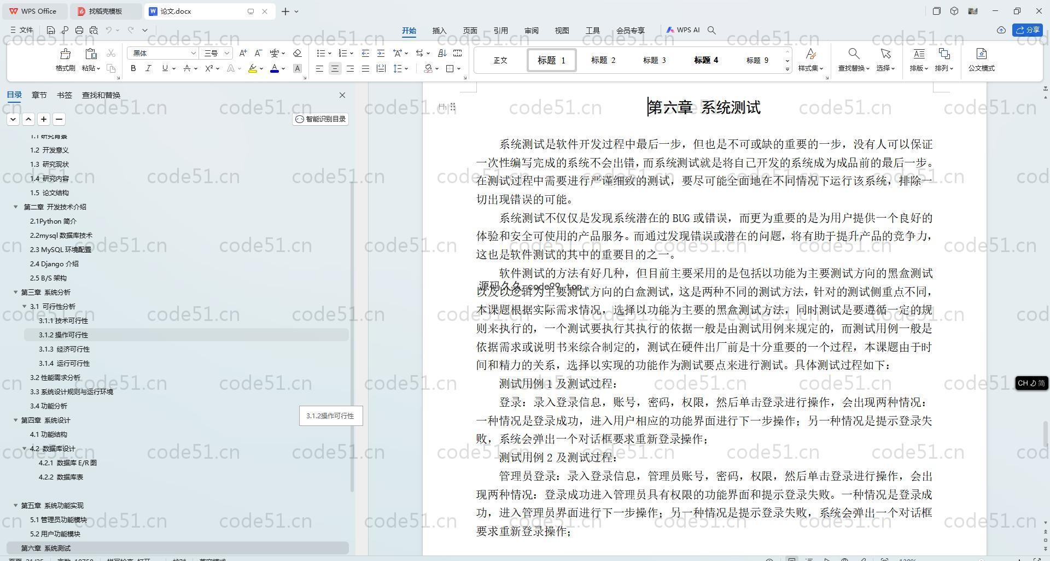Set paragraph to align right
Screen dimensions: 1050x561
[x=350, y=68]
